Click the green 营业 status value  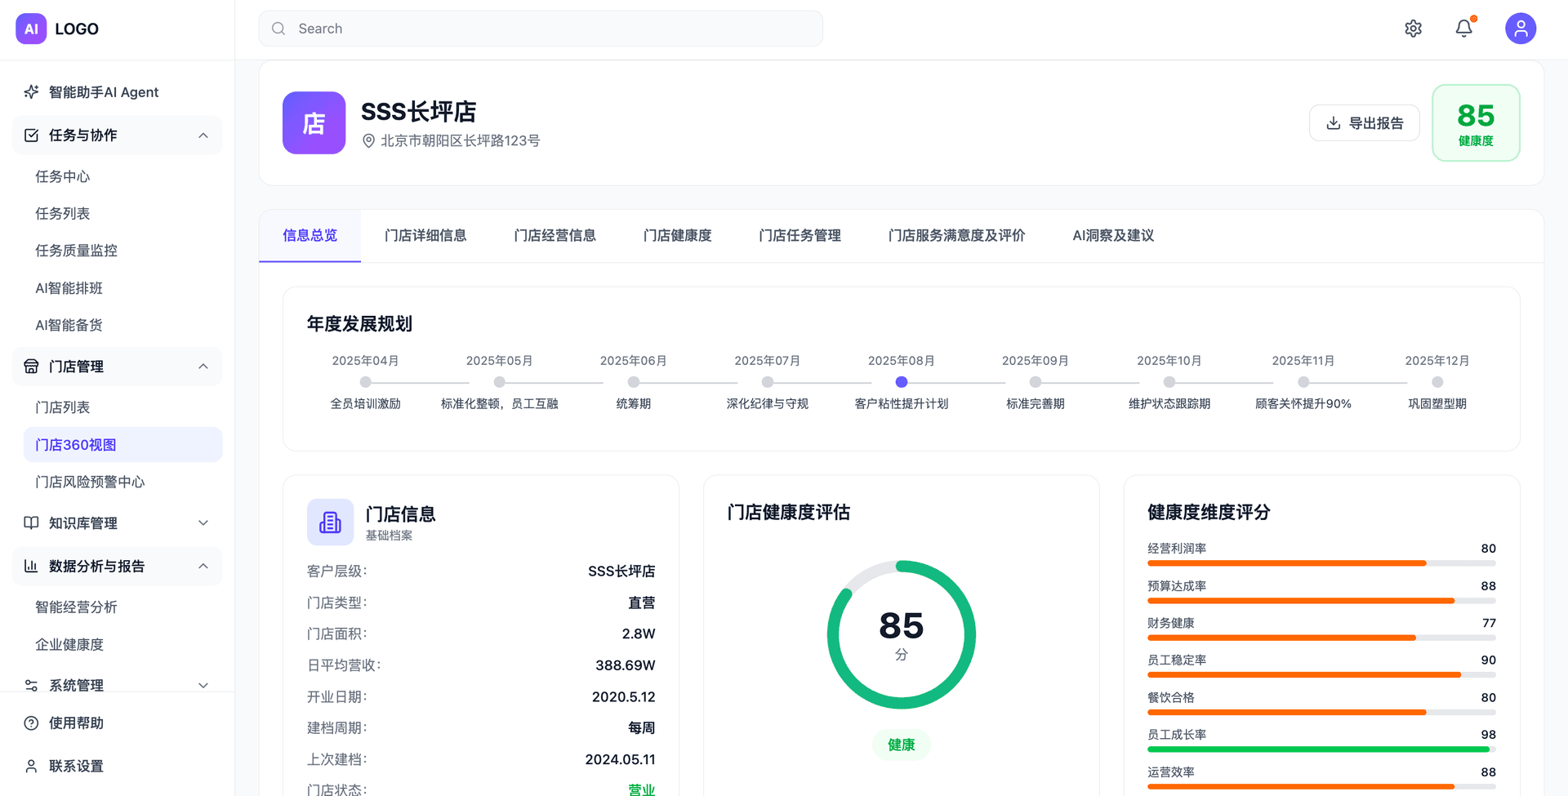coord(642,789)
